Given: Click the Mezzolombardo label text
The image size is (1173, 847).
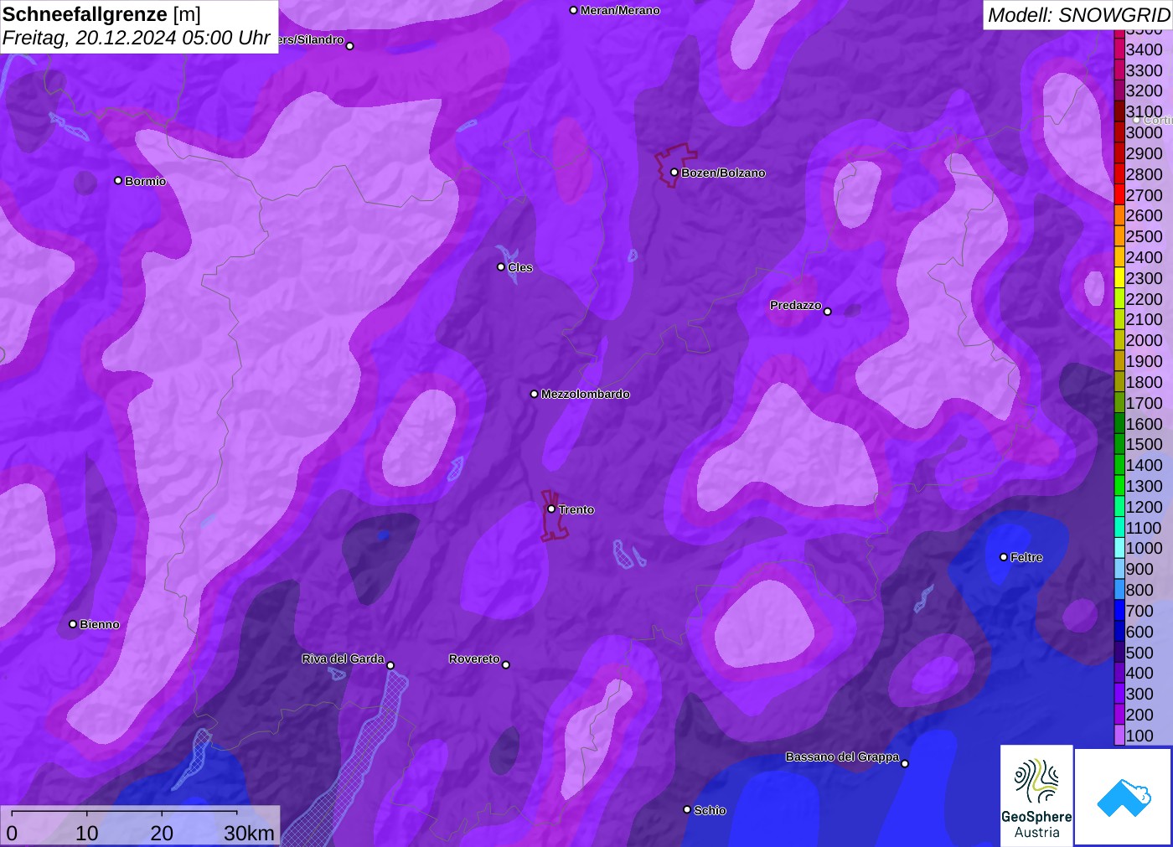Looking at the screenshot, I should [586, 394].
